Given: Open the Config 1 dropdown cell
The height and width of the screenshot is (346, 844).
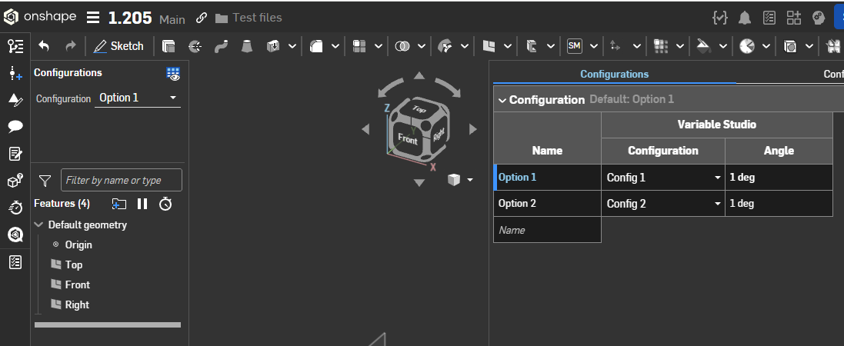Looking at the screenshot, I should pos(663,177).
